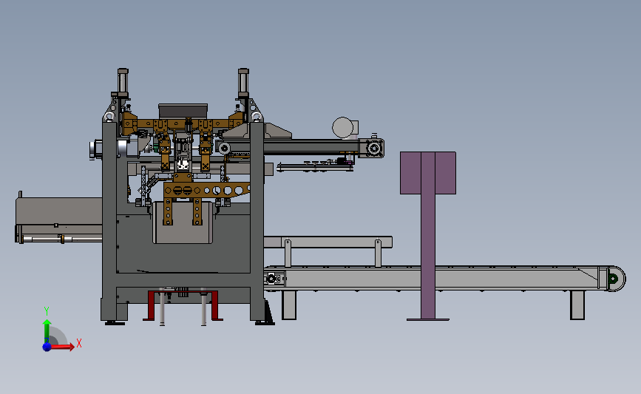The width and height of the screenshot is (641, 394).
Task: Select the round motor on the horizontal arm
Action: pos(343,128)
